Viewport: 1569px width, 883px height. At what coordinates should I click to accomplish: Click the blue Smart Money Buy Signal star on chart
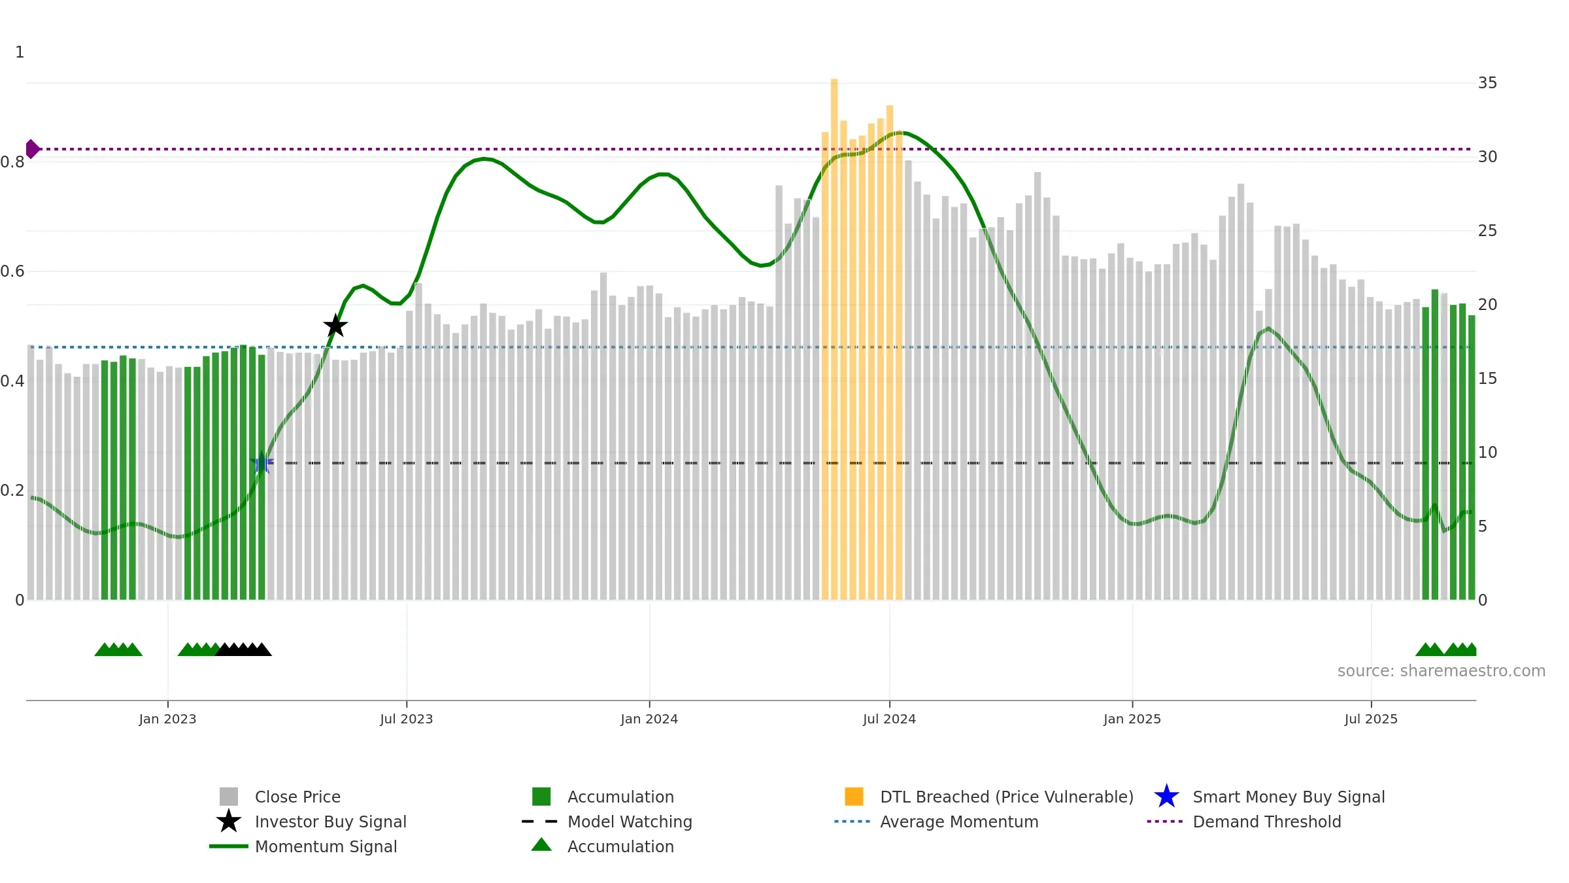[x=261, y=462]
